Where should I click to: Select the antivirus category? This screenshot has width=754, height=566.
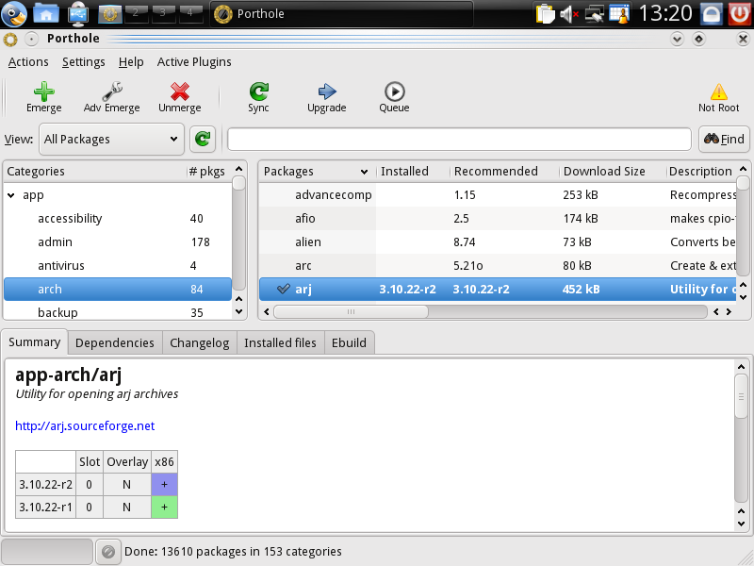tap(118, 266)
